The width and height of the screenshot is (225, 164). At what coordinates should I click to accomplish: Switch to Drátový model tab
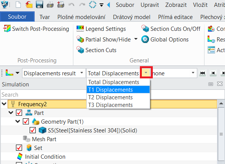(x=132, y=17)
